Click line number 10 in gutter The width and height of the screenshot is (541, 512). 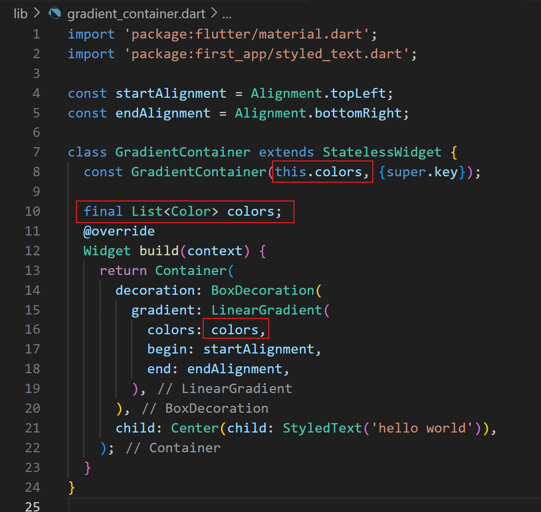pyautogui.click(x=33, y=211)
